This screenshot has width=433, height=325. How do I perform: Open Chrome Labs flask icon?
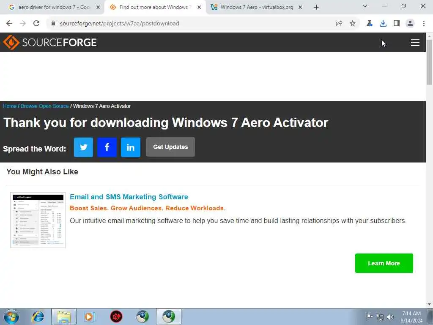click(x=369, y=24)
